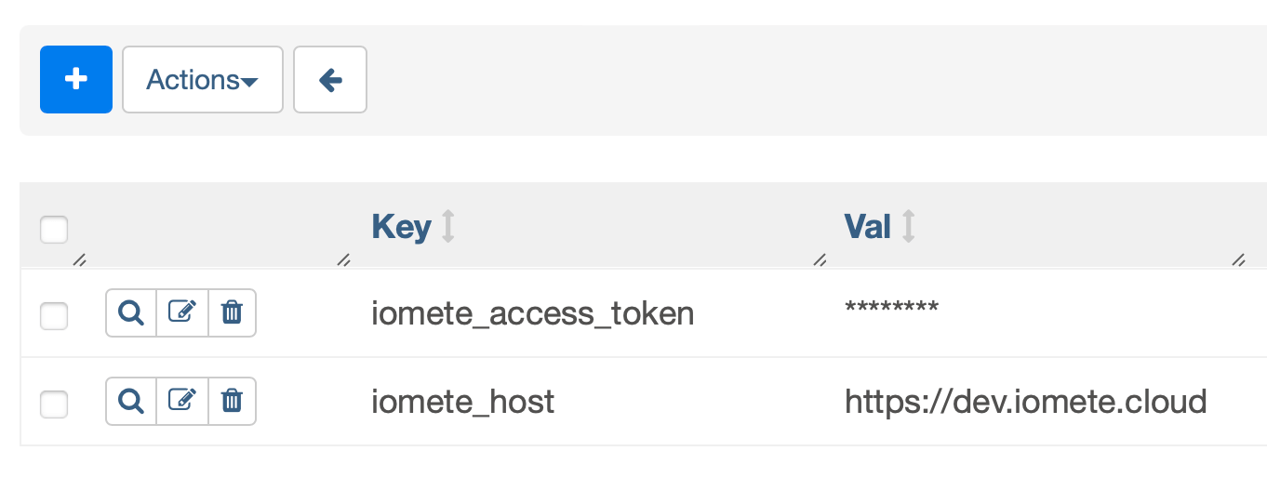Delete the iomete_host variable trash icon
This screenshot has height=504, width=1267.
(x=232, y=401)
